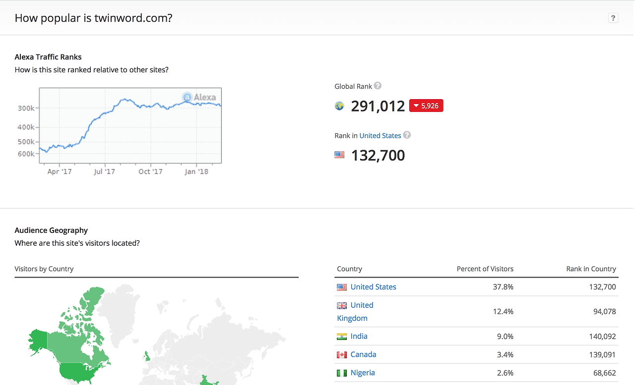This screenshot has height=385, width=635.
Task: Open the Global Rank help question mark
Action: pos(378,85)
